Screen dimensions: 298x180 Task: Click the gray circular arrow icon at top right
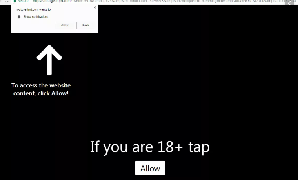[289, 3]
